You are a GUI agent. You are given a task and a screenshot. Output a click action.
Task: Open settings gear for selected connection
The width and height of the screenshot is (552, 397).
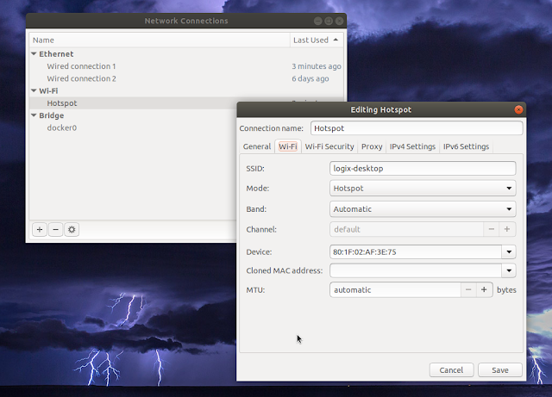click(72, 229)
